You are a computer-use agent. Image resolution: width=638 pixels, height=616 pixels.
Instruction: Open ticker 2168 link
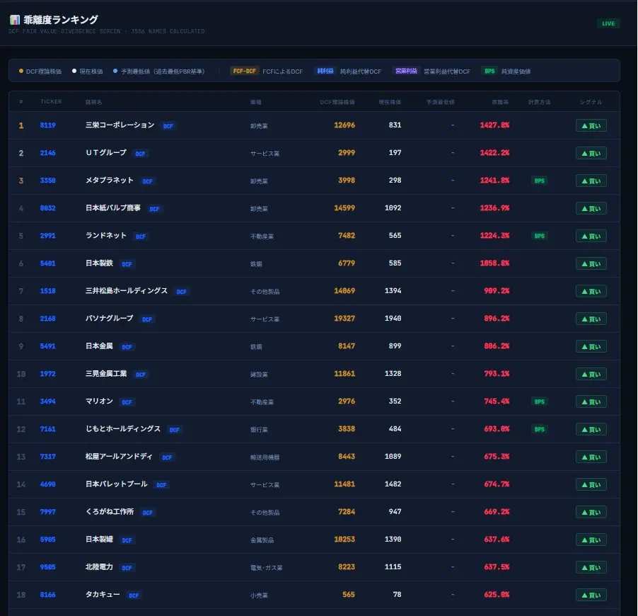click(47, 318)
